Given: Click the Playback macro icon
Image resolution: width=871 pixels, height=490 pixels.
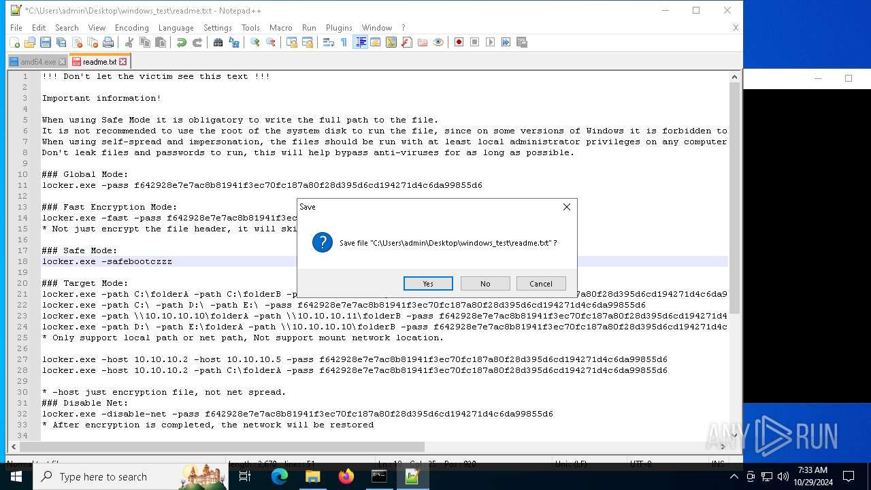Looking at the screenshot, I should click(x=491, y=42).
